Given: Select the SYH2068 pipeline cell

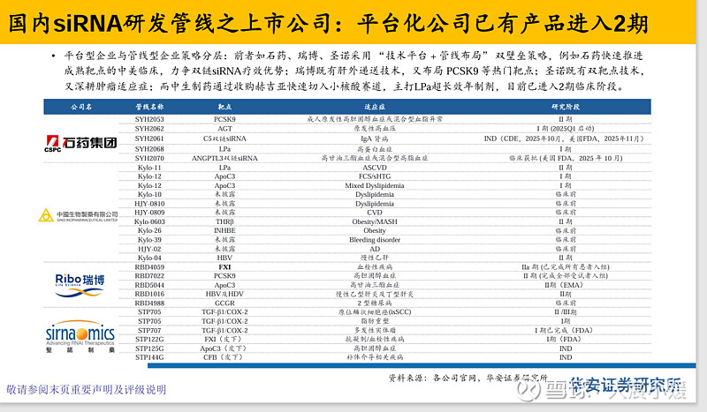Looking at the screenshot, I should (x=149, y=149).
